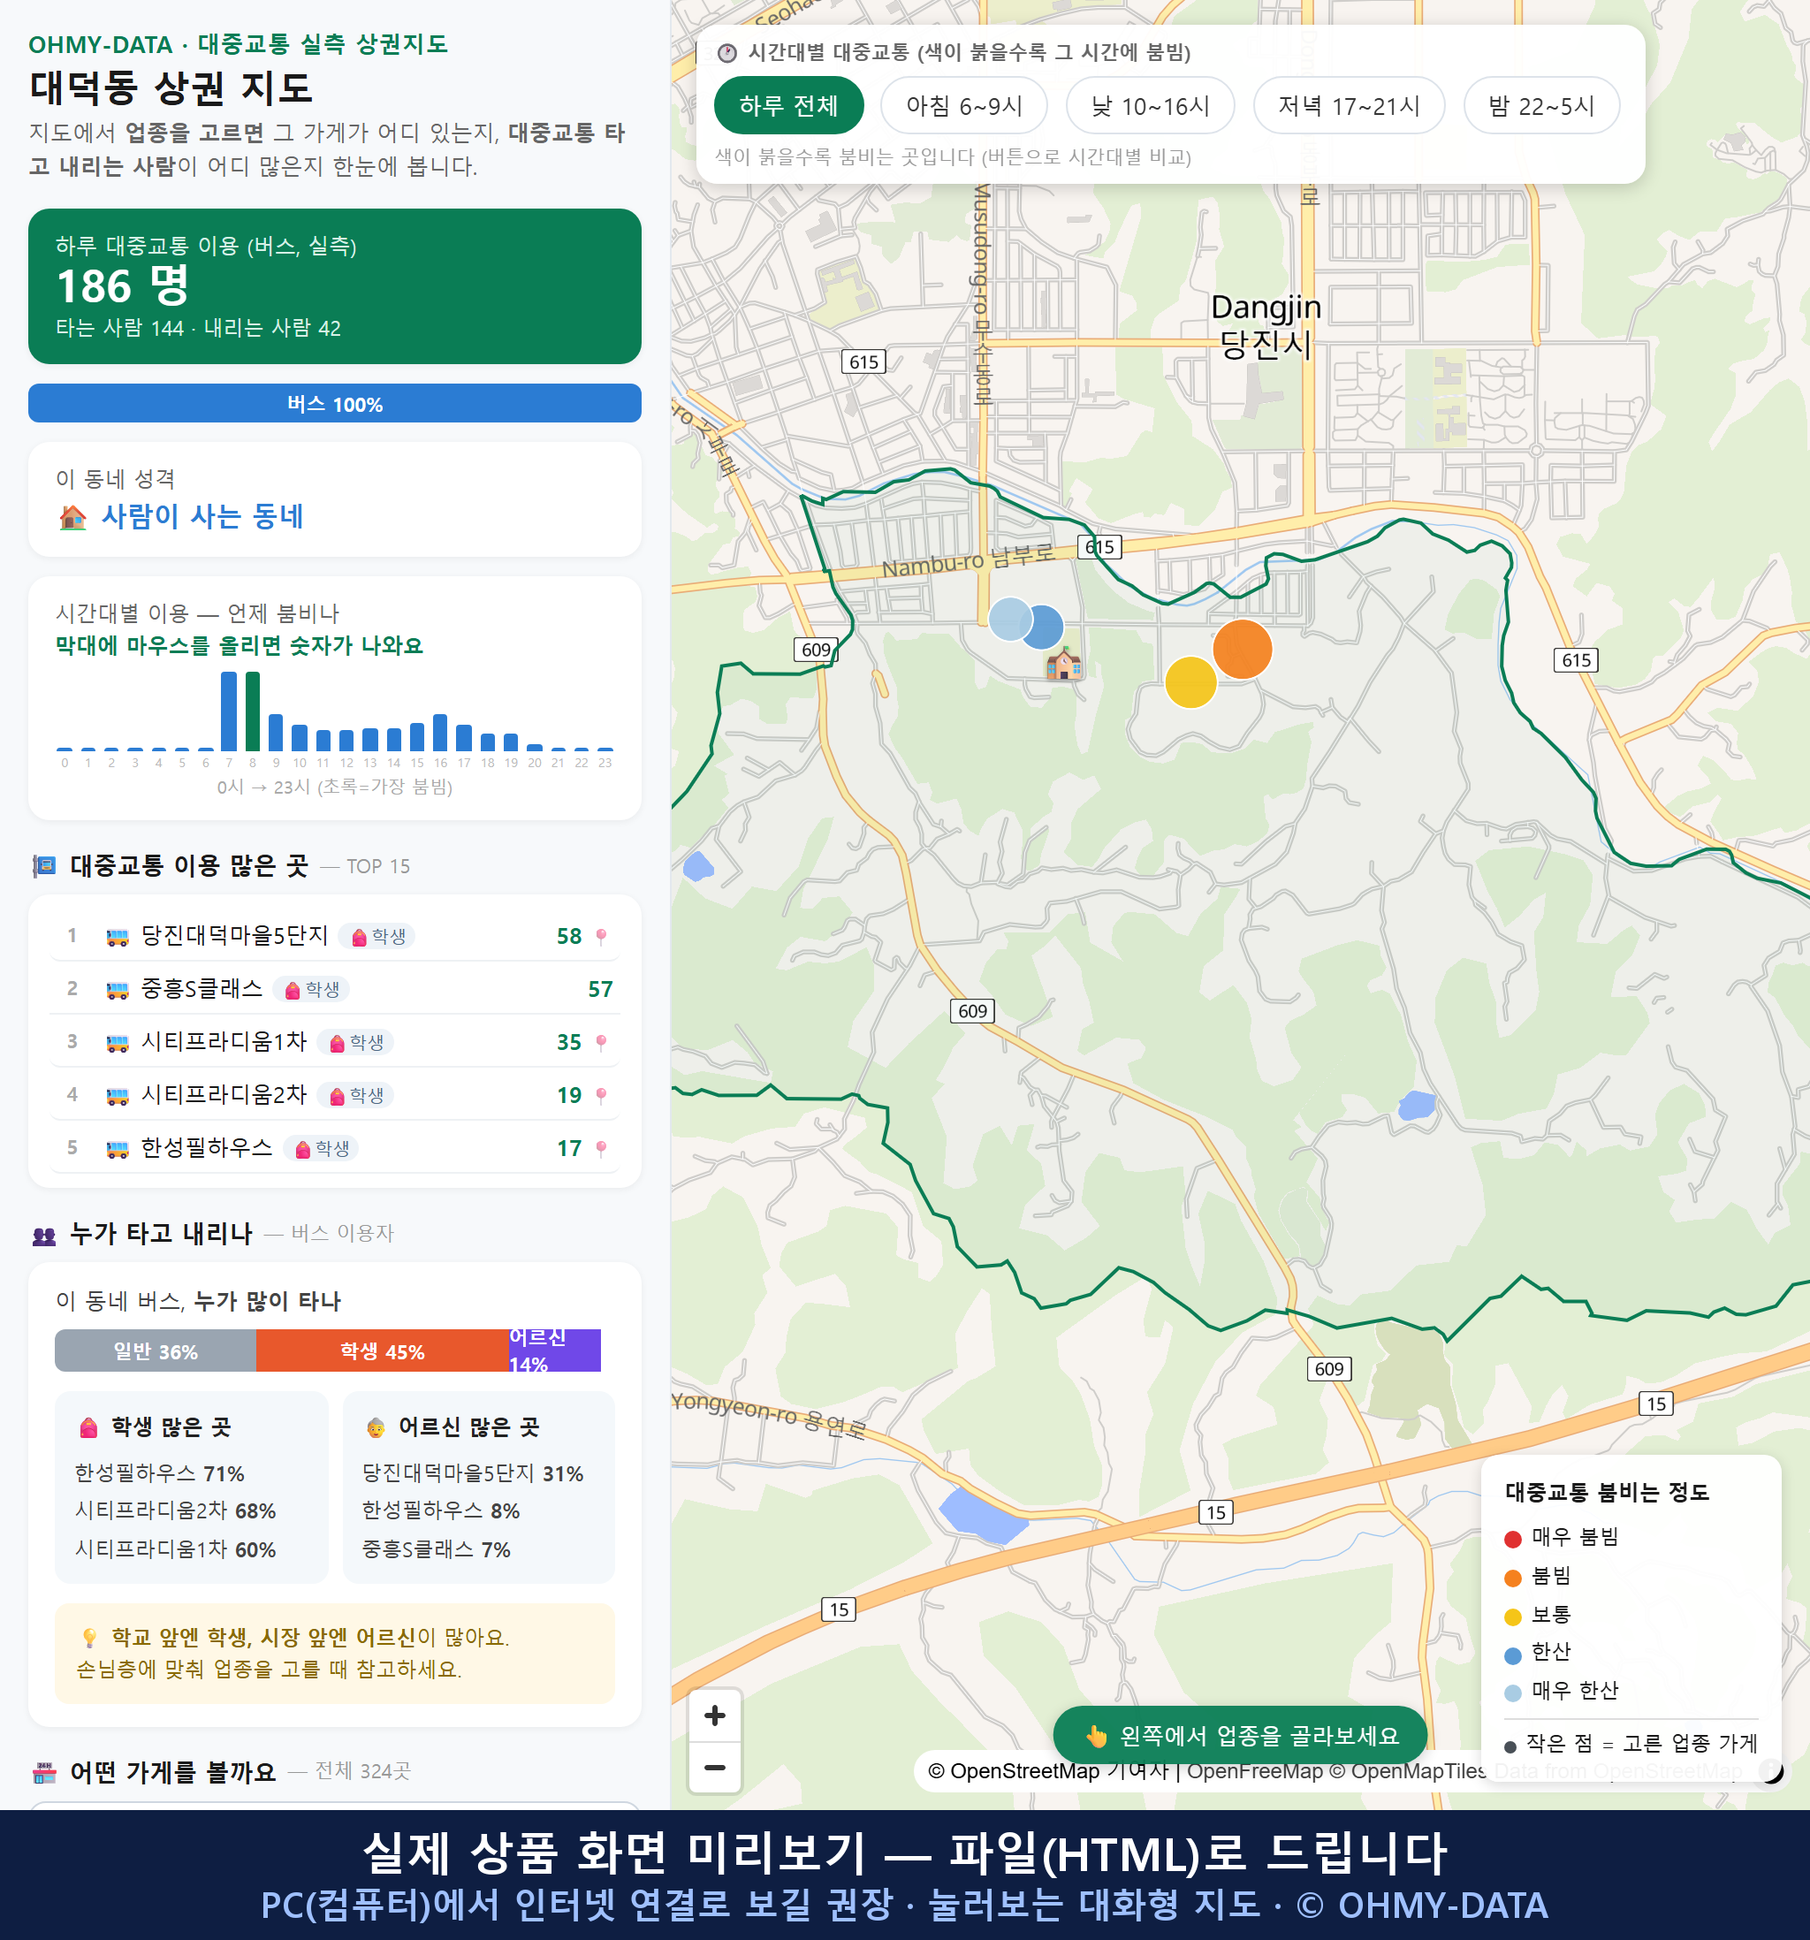Click the tall blue bar at hour 7
1810x1940 pixels.
[229, 711]
